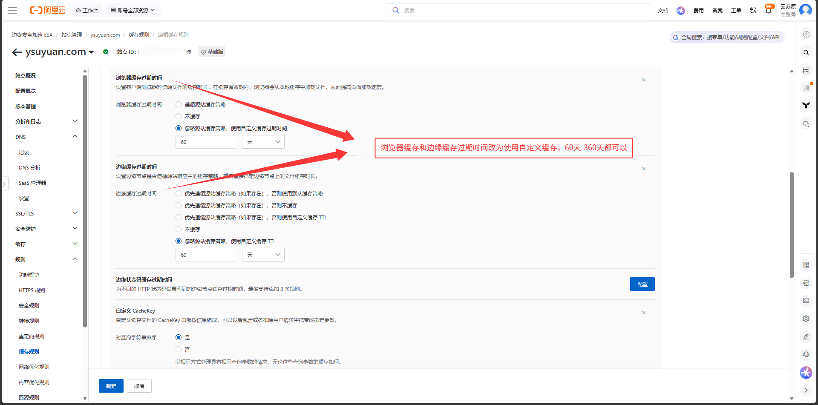Image resolution: width=818 pixels, height=405 pixels.
Task: Select edge cache 不缓存 option
Action: click(x=179, y=229)
